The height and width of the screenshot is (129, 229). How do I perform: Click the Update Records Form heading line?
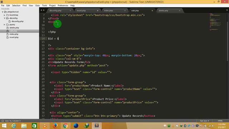click(69, 62)
